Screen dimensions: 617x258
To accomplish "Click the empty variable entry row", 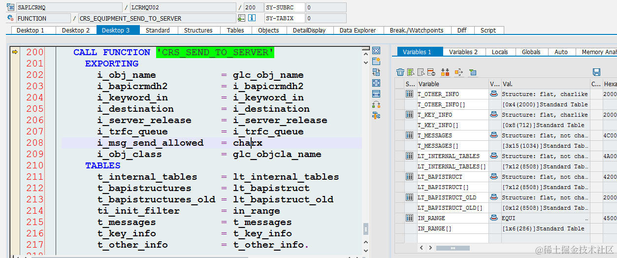I will [x=453, y=238].
